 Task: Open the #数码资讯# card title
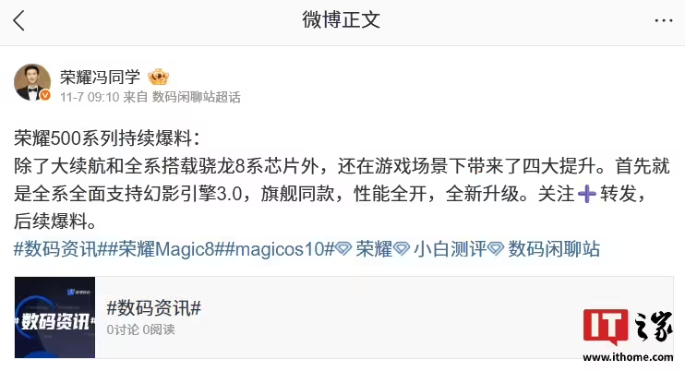pos(154,308)
